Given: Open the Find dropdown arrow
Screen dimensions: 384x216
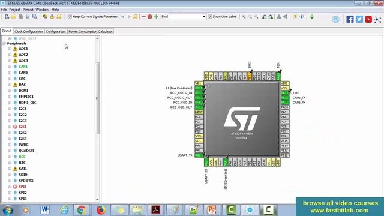Looking at the screenshot, I should click(x=203, y=17).
